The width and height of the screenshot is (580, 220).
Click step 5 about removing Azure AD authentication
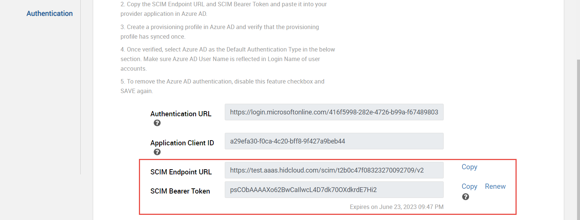point(223,86)
